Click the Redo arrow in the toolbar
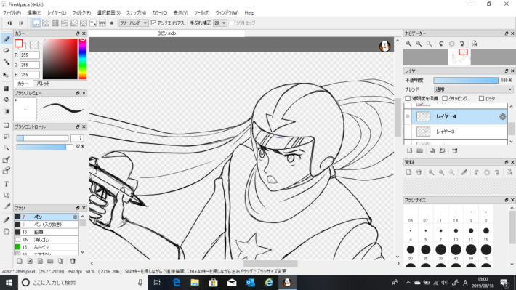The image size is (516, 290). coord(21,23)
